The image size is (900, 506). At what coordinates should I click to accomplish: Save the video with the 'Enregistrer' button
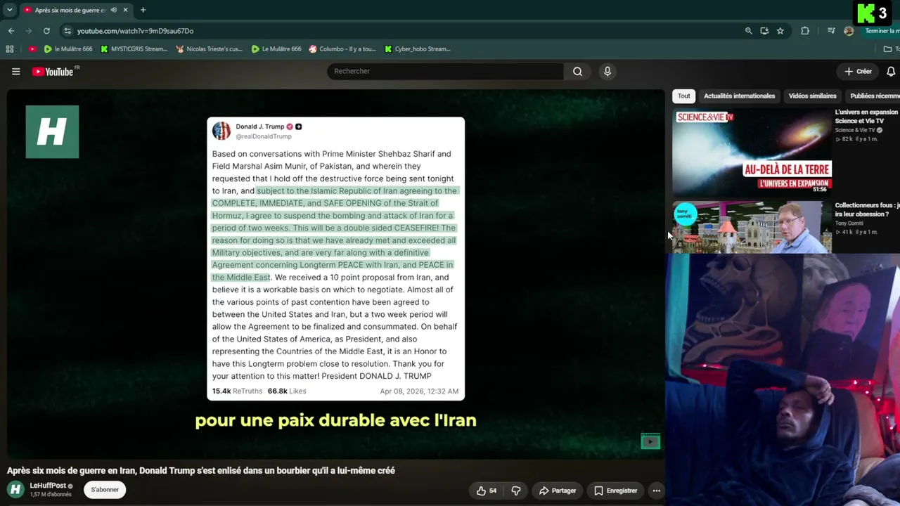click(616, 491)
